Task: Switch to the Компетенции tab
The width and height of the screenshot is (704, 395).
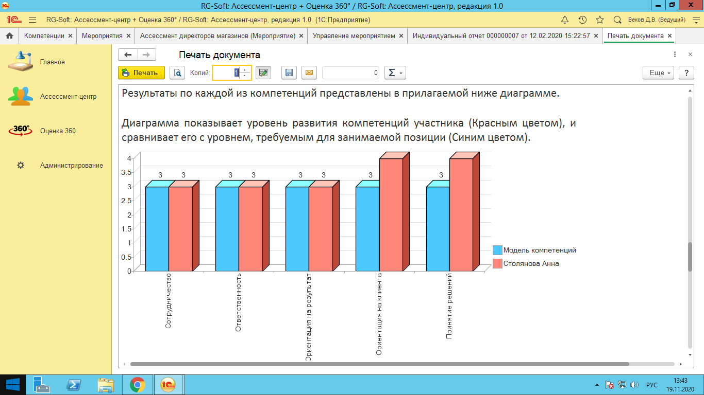Action: tap(44, 36)
